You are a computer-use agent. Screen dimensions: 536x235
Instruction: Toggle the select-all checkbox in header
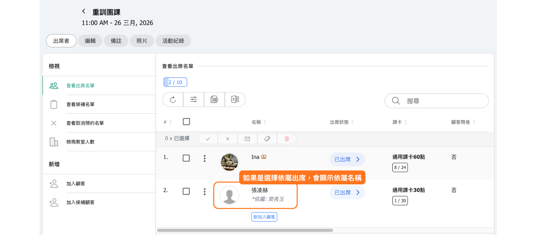tap(186, 122)
